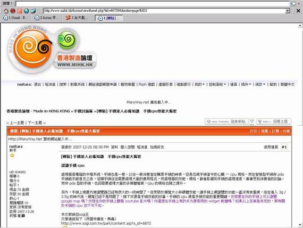Click the teal globe icon in toolbar
The image size is (303, 228).
coord(27,11)
